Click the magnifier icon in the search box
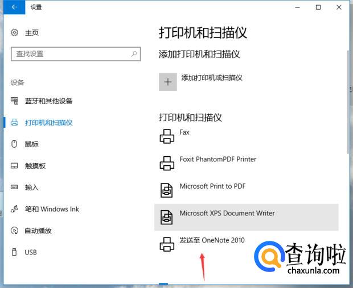The image size is (353, 288). click(134, 54)
